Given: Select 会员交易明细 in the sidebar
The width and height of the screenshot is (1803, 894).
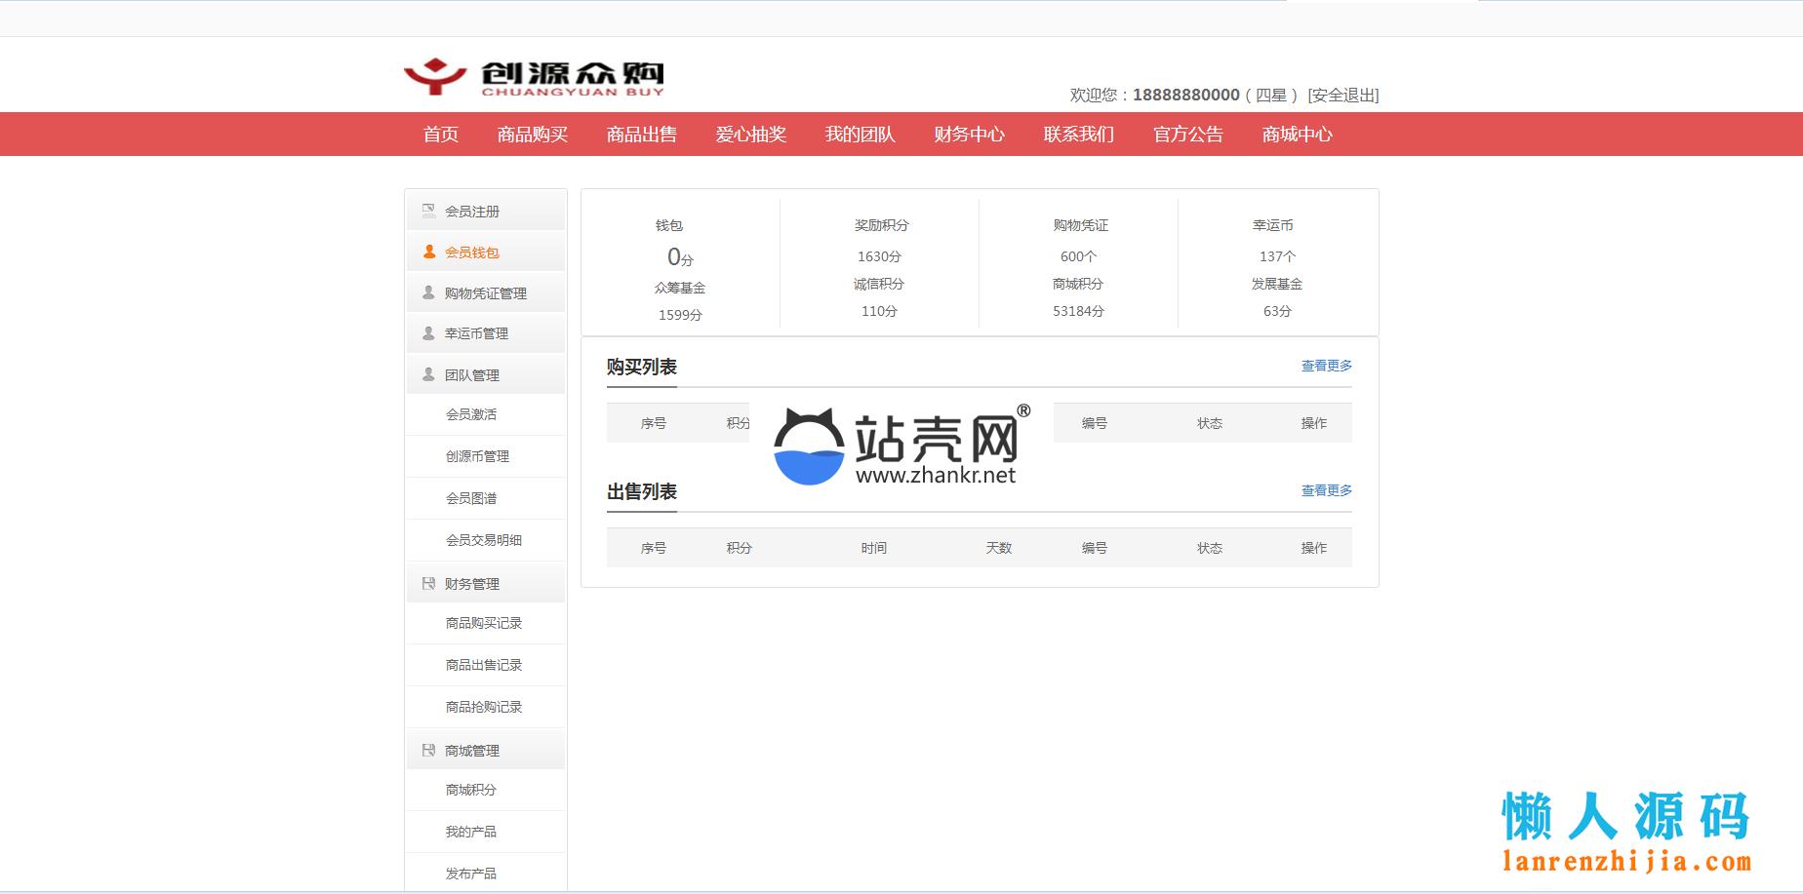Looking at the screenshot, I should click(484, 540).
